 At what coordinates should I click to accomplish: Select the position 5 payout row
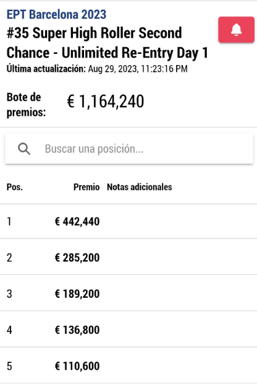click(x=128, y=365)
